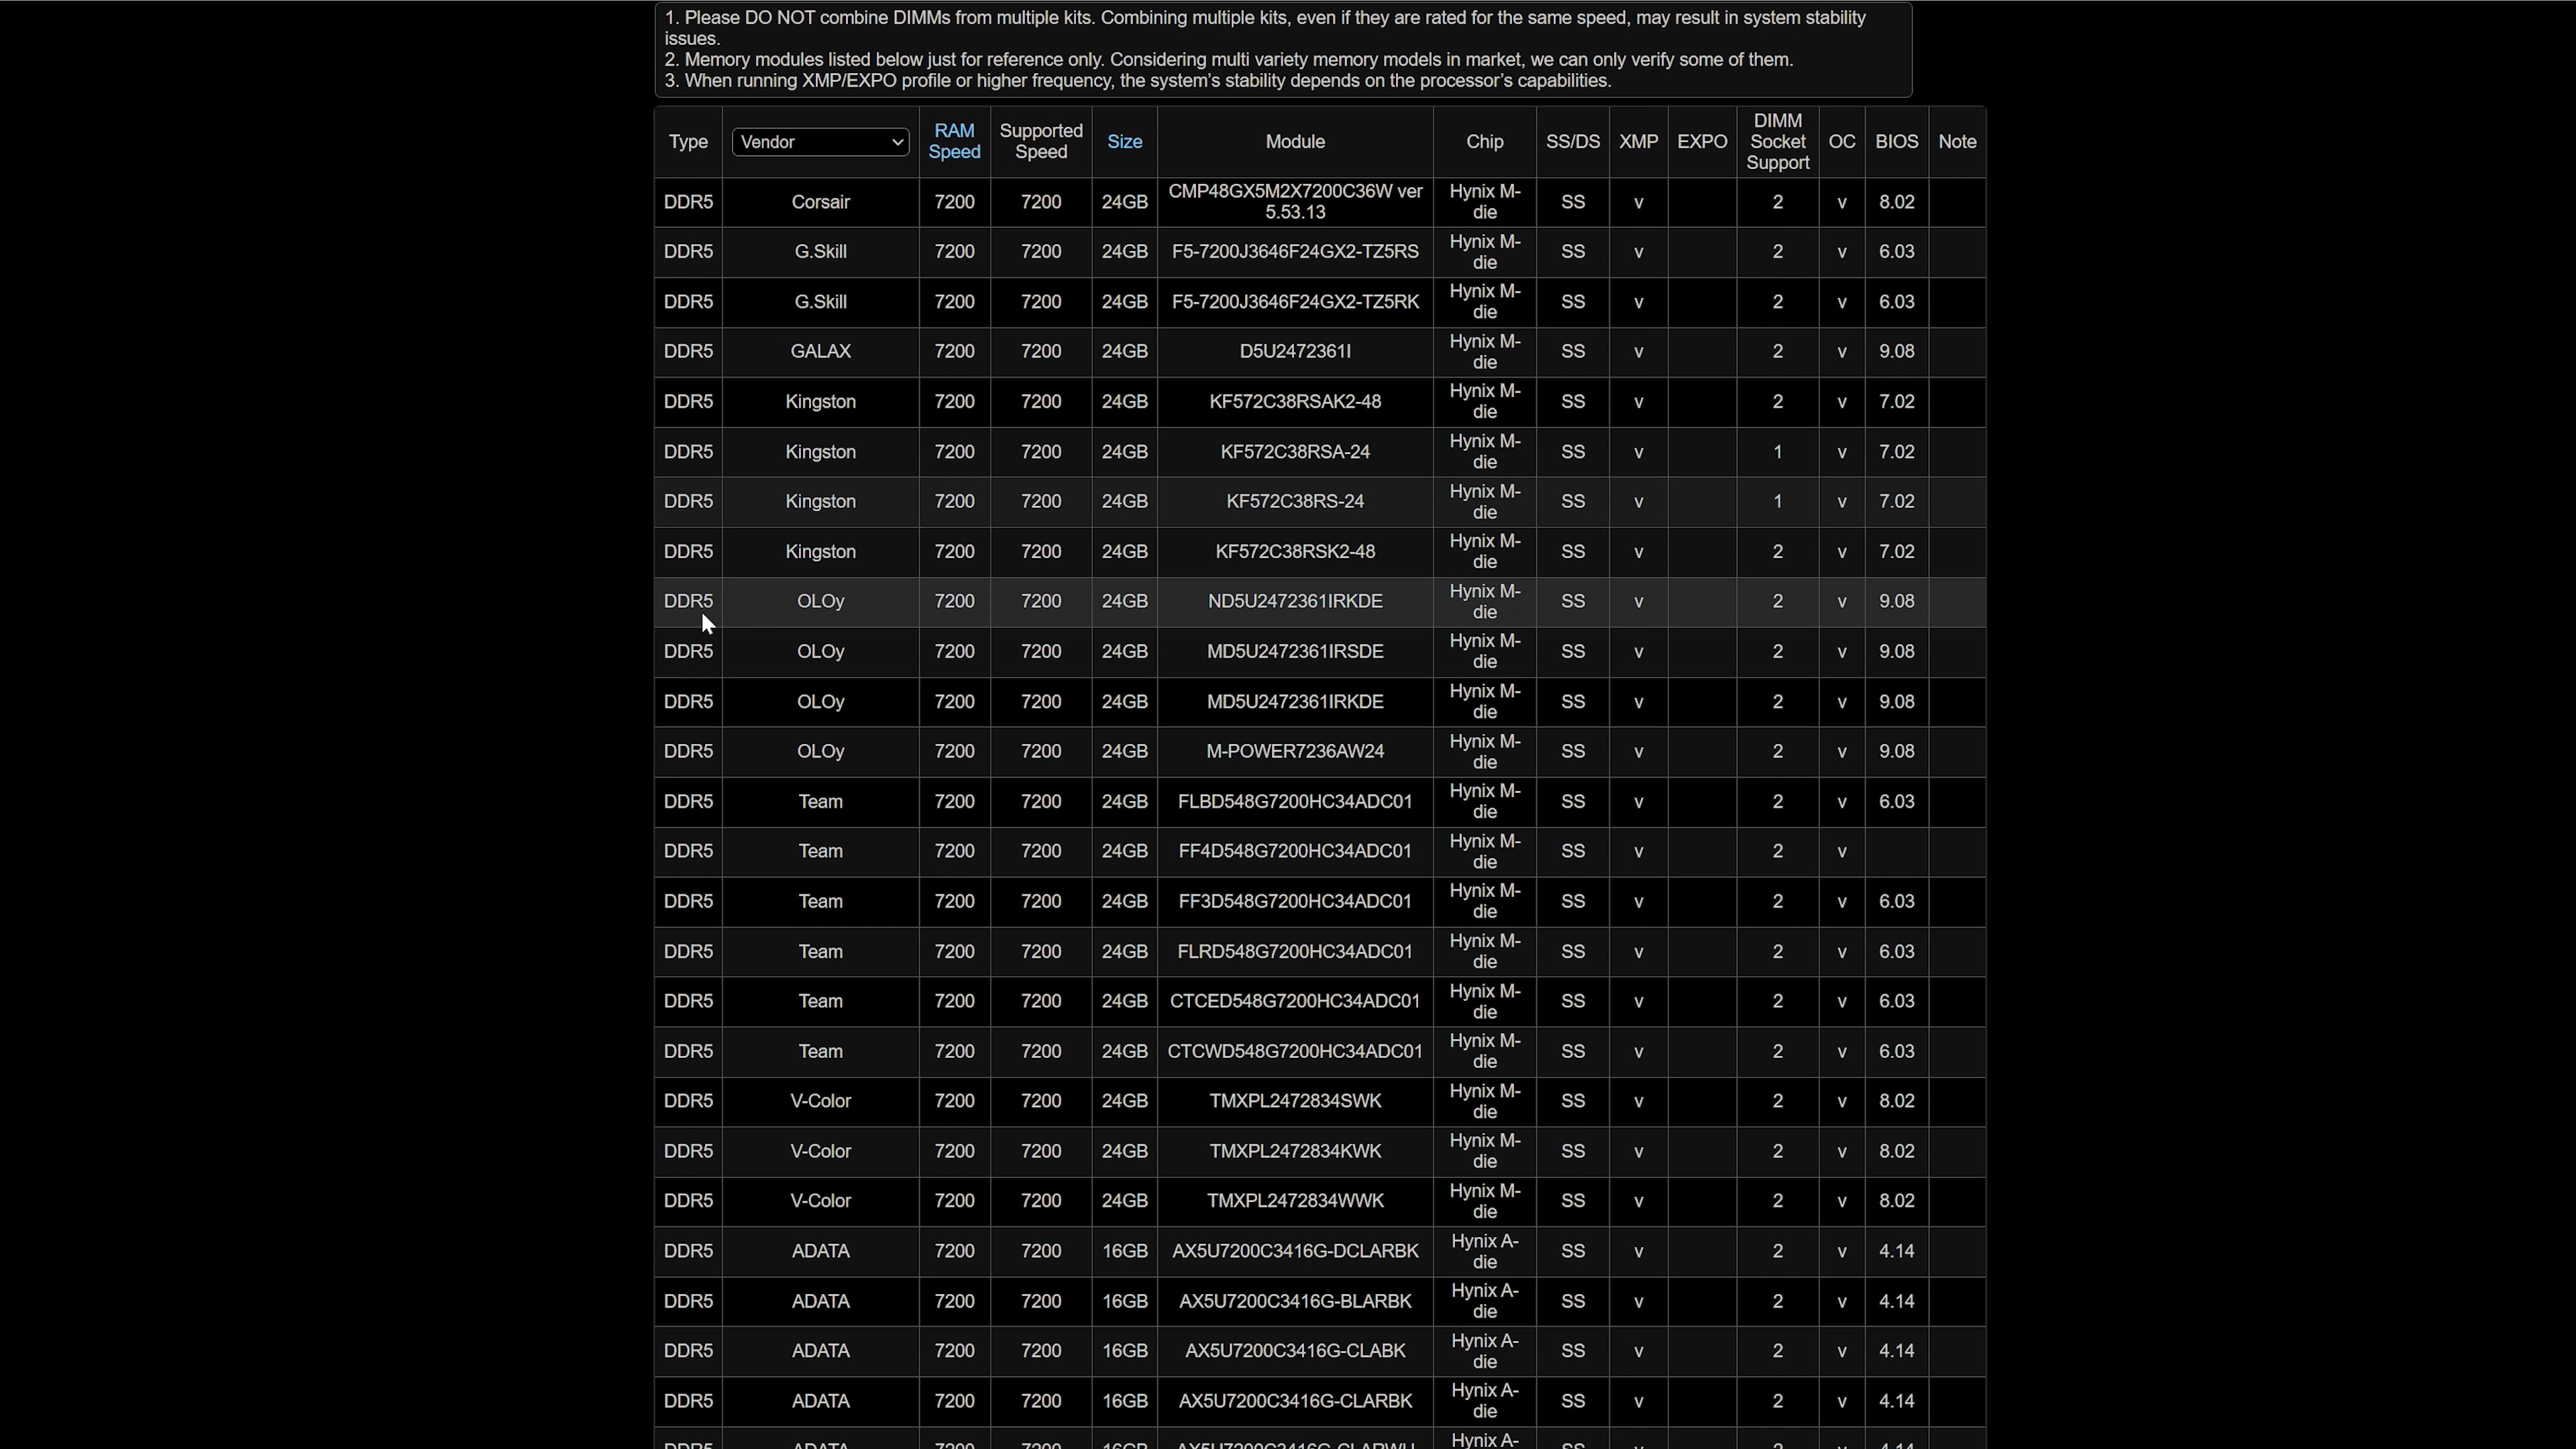
Task: Click BIOS 9.08 in GALAX row
Action: pyautogui.click(x=1896, y=352)
